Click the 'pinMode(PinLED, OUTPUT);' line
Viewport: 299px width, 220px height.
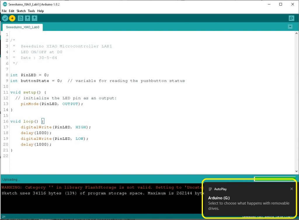click(52, 104)
